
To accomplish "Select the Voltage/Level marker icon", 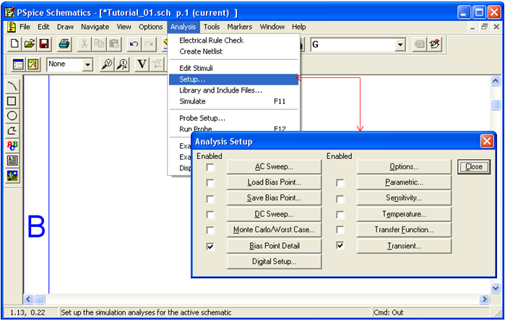I will (x=107, y=64).
